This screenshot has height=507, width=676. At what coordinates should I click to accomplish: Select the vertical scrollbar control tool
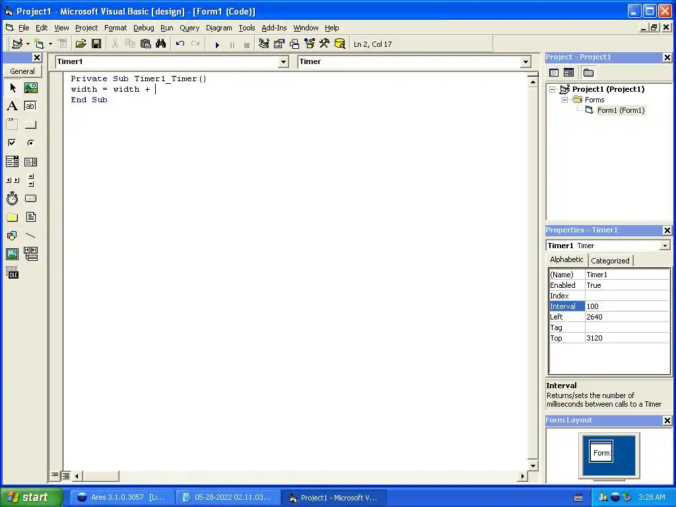[x=30, y=180]
